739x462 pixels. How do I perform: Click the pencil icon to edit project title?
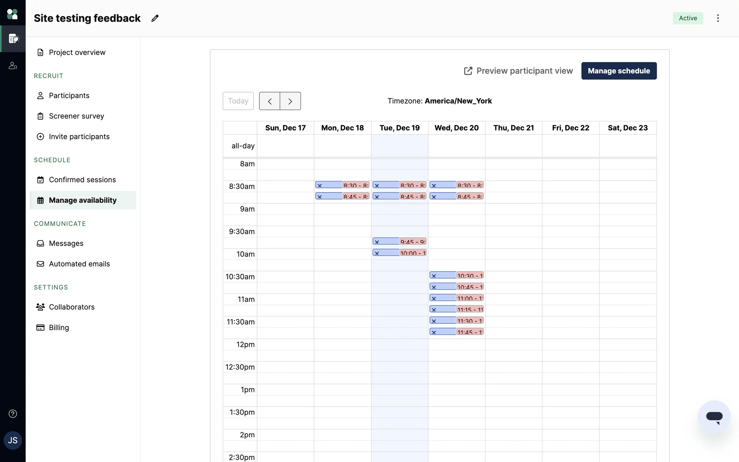click(x=155, y=18)
